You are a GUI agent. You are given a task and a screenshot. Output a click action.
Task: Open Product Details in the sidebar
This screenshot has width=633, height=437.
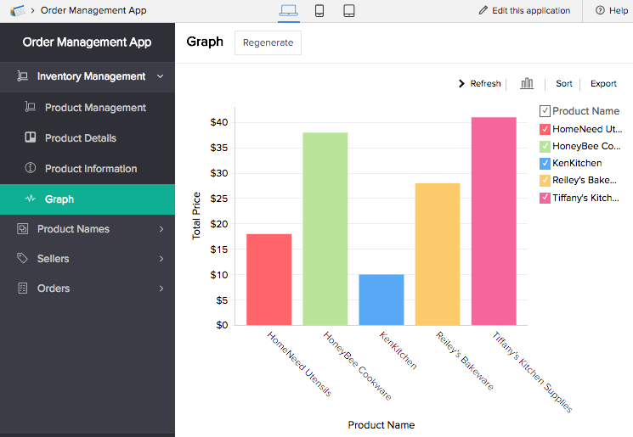80,138
